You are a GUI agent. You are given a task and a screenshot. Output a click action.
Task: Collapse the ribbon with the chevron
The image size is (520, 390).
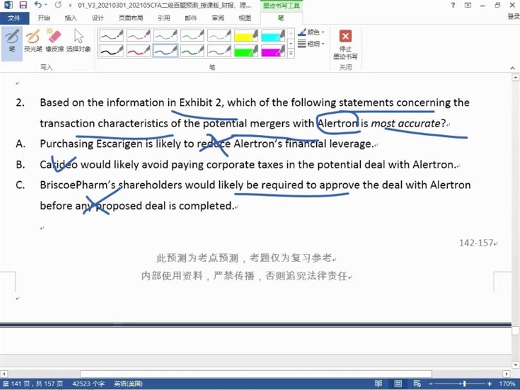point(513,67)
